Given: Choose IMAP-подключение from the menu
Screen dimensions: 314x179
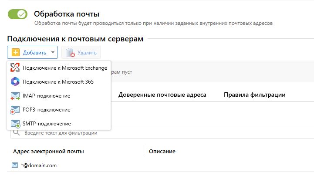Looking at the screenshot, I should [59, 96].
